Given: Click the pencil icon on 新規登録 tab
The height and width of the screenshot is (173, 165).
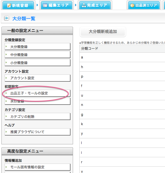Looking at the screenshot, I should tap(9, 5).
